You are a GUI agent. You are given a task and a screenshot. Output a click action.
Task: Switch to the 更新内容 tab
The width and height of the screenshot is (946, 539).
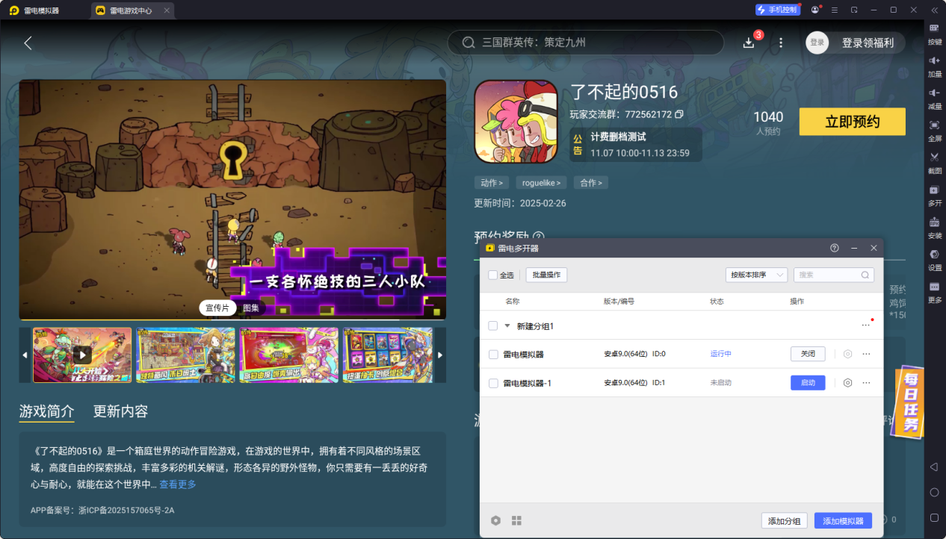[120, 411]
